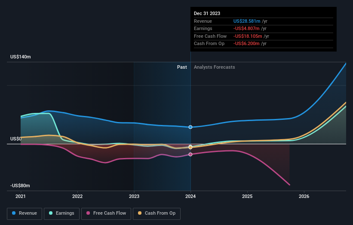Click the US$140m y-axis label
This screenshot has height=225, width=353.
(x=21, y=57)
